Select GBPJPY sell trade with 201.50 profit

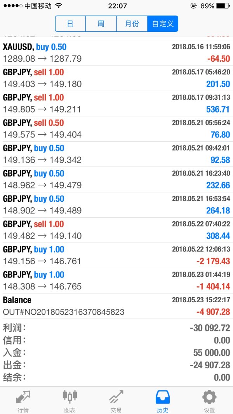coord(116,78)
